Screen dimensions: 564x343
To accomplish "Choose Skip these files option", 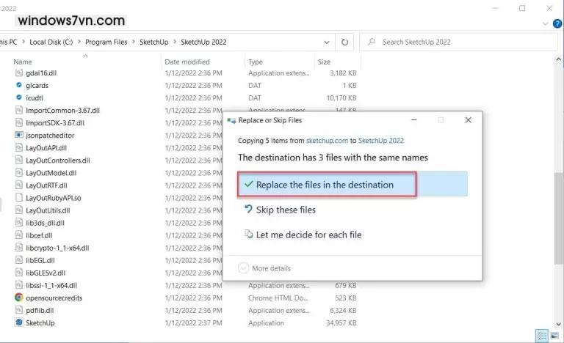I will click(x=285, y=210).
